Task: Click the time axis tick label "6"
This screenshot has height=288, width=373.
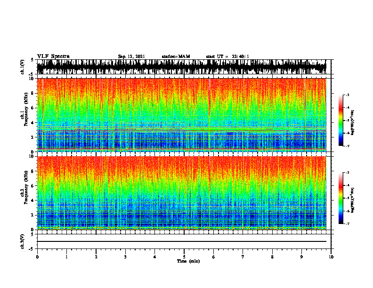Action: 214,257
